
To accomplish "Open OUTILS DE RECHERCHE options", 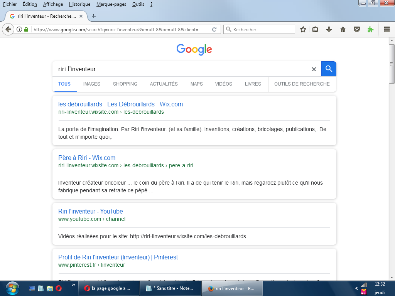I will click(302, 84).
